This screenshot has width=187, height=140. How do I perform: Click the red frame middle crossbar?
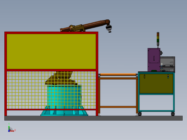(x=51, y=70)
